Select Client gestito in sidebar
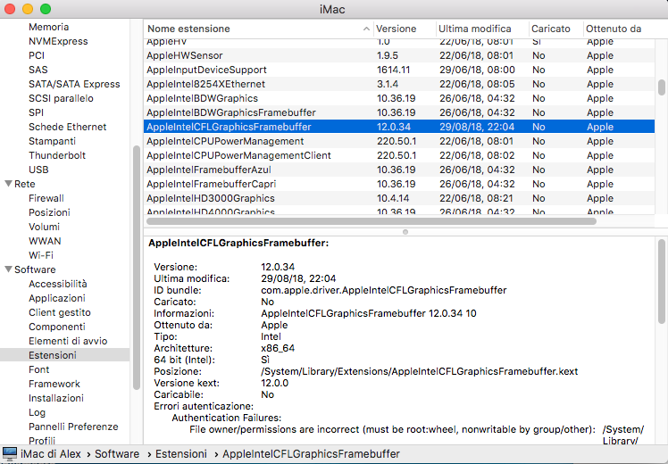This screenshot has height=464, width=668. click(x=60, y=312)
